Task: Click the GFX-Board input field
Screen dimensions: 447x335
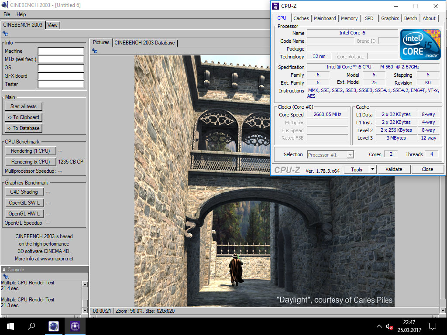Action: [x=61, y=76]
